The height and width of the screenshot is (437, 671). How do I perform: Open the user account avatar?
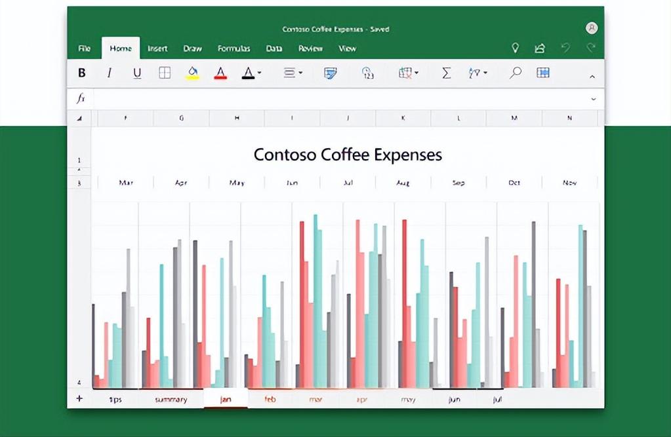click(592, 28)
